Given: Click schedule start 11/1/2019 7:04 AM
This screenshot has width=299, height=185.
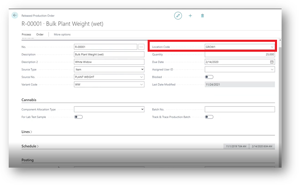Looking at the screenshot, I should point(236,146).
